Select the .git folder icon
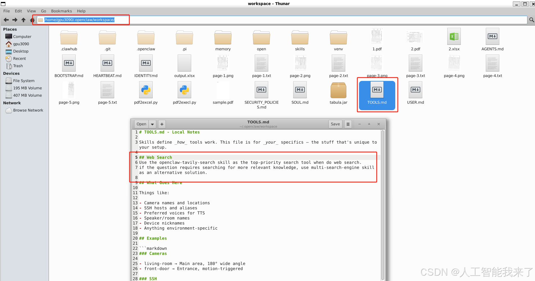 click(107, 37)
